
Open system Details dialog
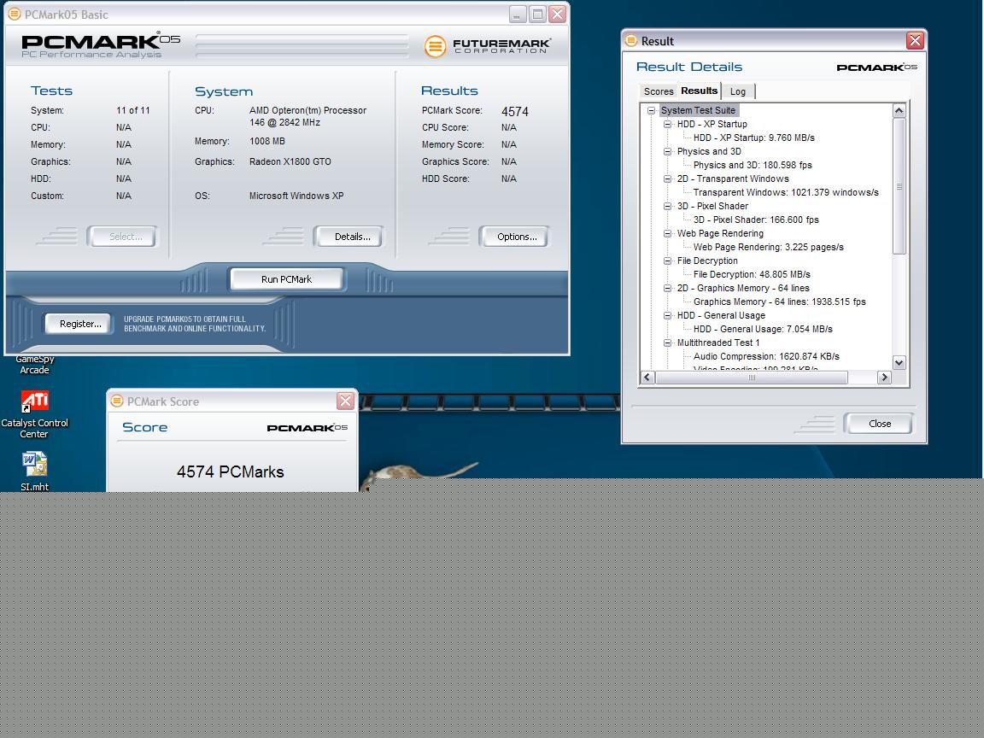348,237
